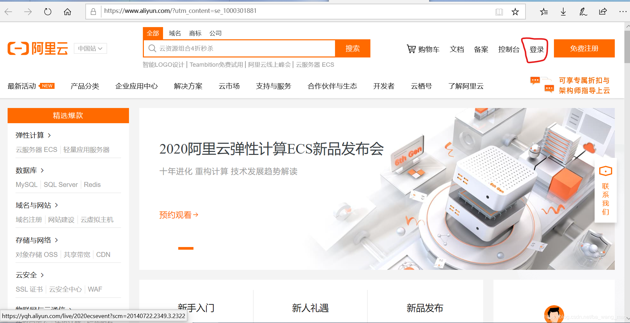630x323 pixels.
Task: Click the NEW badge beside 最新活动
Action: point(47,86)
